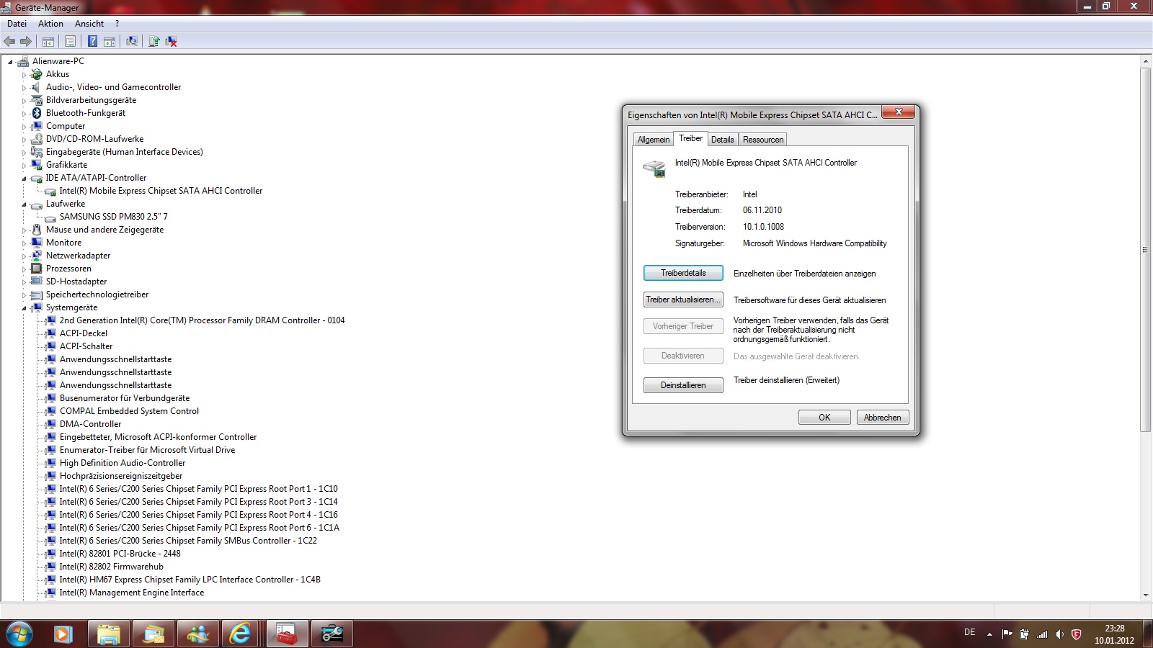1153x648 pixels.
Task: Switch to the Ressourcen tab
Action: point(762,140)
